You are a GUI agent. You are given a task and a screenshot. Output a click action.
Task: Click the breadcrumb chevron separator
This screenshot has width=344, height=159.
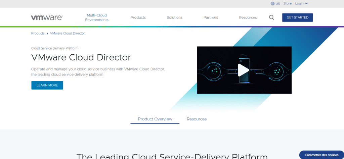tap(47, 34)
